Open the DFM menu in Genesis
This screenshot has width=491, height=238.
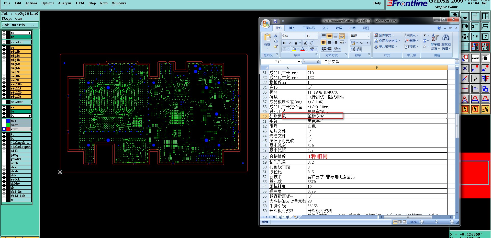[80, 3]
